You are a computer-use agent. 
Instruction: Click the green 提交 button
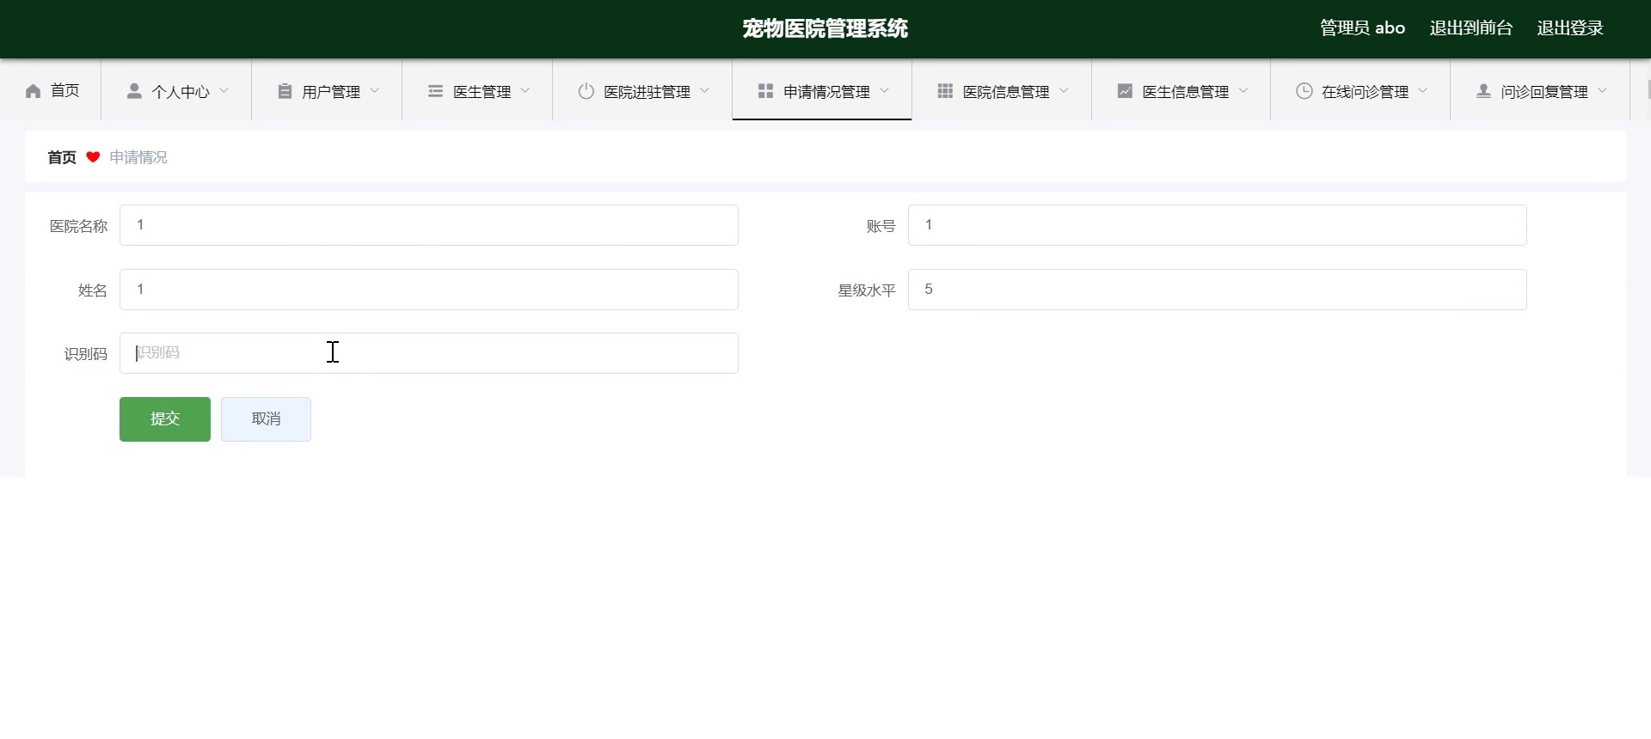point(165,419)
